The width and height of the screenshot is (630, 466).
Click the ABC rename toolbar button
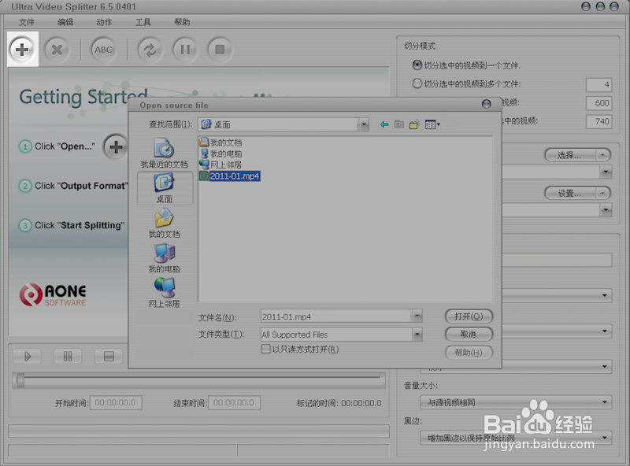click(x=103, y=50)
